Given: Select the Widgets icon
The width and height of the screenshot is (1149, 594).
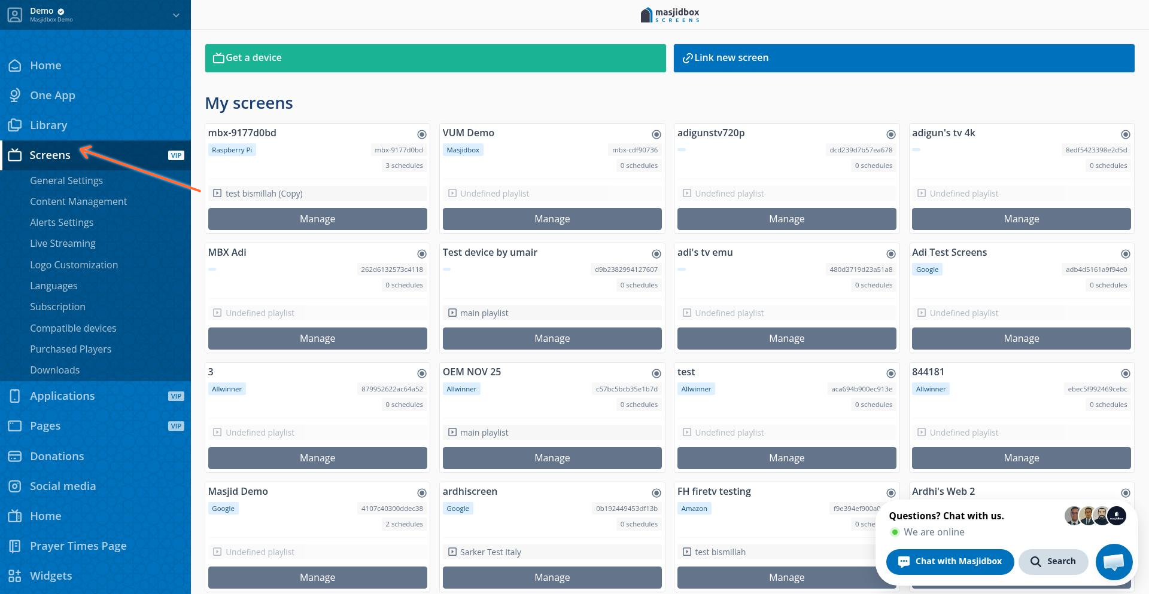Looking at the screenshot, I should click(x=16, y=575).
